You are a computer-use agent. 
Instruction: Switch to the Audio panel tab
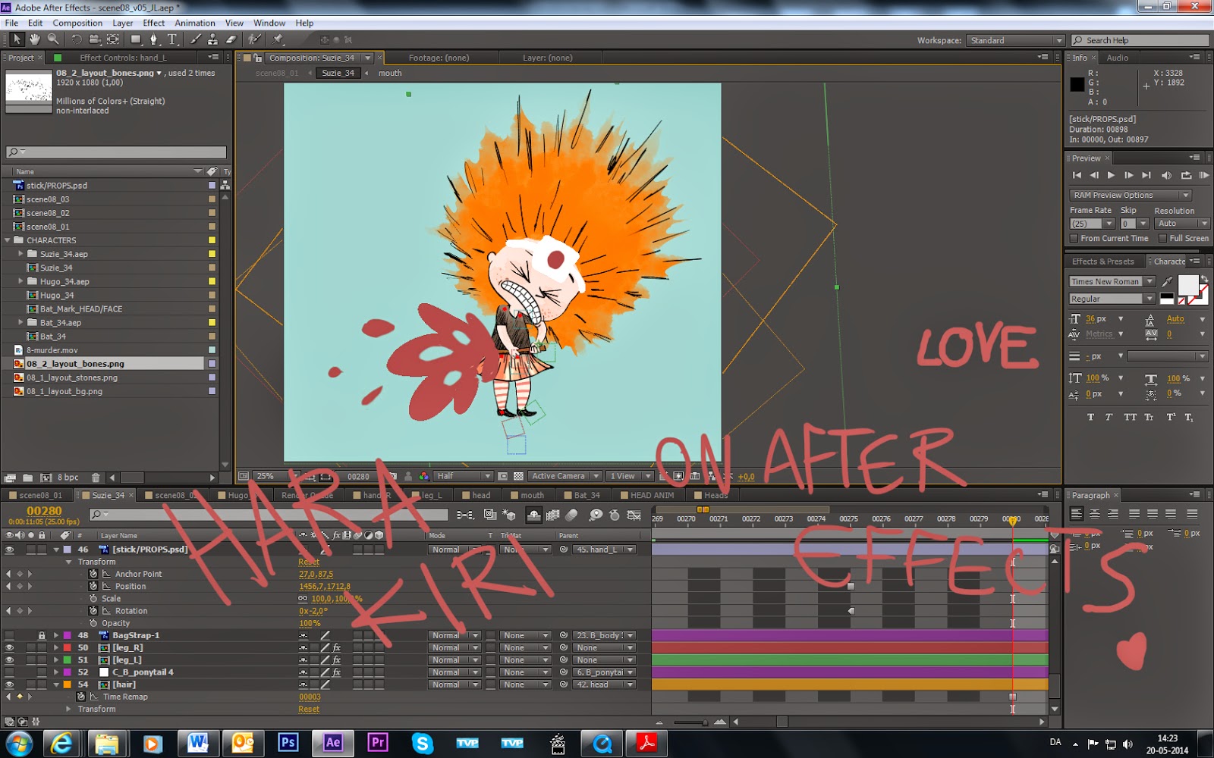tap(1118, 58)
